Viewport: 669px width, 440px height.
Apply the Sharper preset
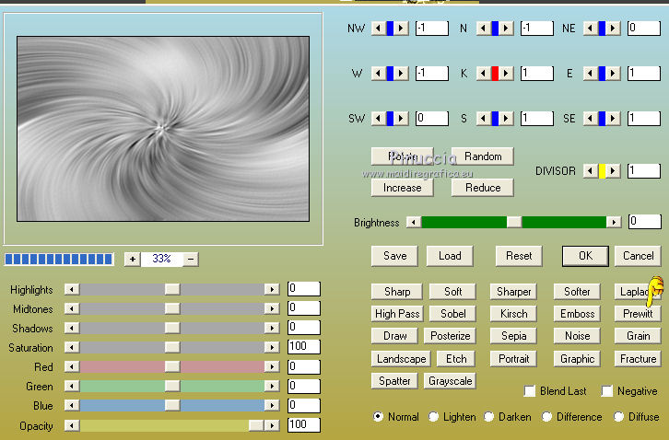(x=513, y=292)
